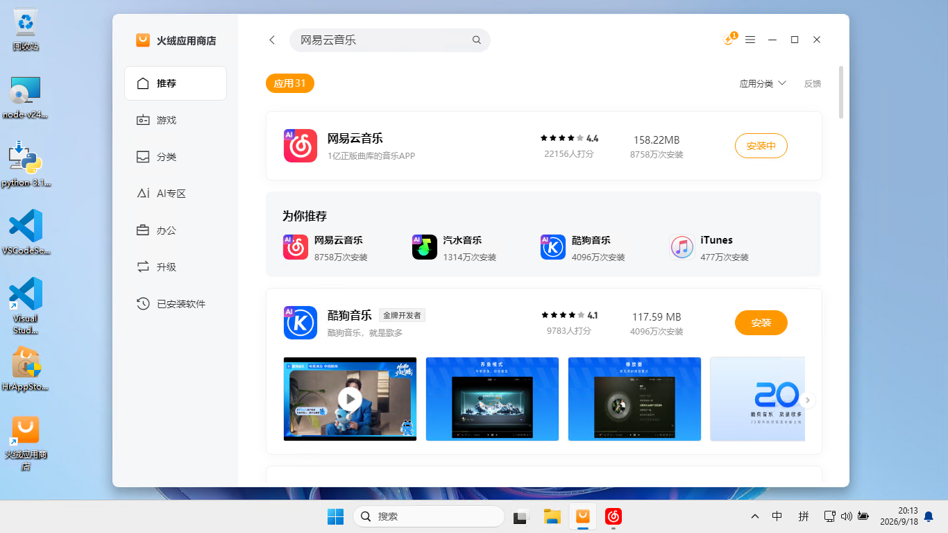
Task: Click 网易云音乐 taskbar icon
Action: (613, 516)
